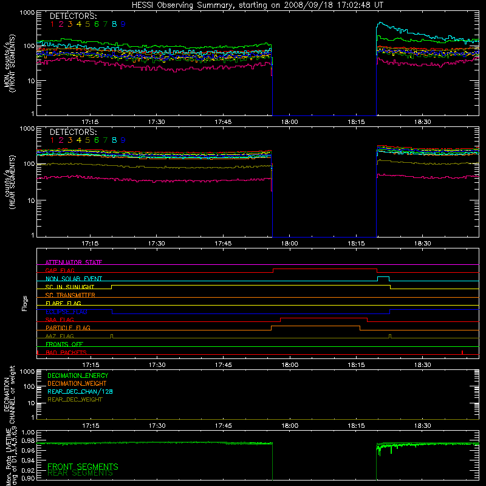Viewport: 486px width, 486px height.
Task: Click the DECIMATION_WEIGHT legend entry
Action: coord(77,383)
